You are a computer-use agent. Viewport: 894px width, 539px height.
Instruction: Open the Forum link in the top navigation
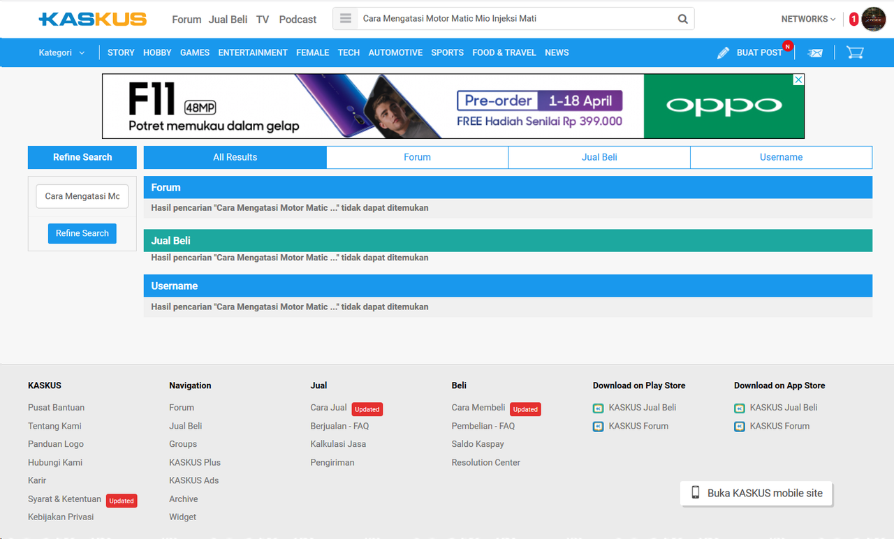[186, 20]
